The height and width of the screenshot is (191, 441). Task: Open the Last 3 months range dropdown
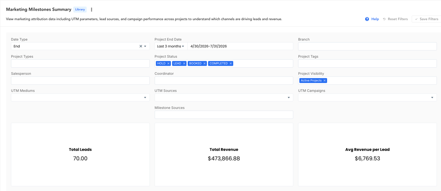point(171,46)
